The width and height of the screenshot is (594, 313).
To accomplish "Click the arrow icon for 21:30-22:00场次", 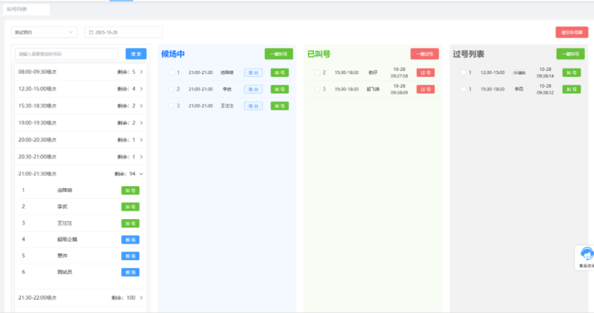I will click(x=141, y=298).
